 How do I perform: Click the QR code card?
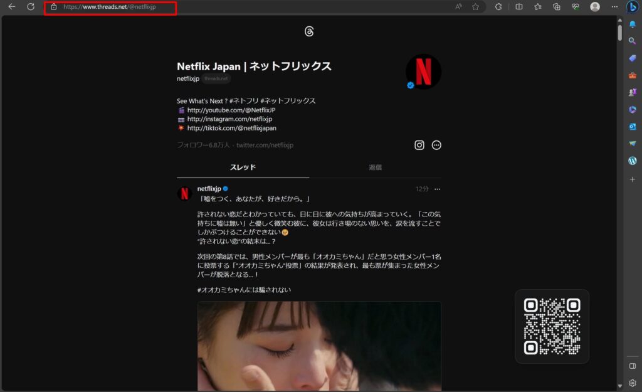click(552, 327)
